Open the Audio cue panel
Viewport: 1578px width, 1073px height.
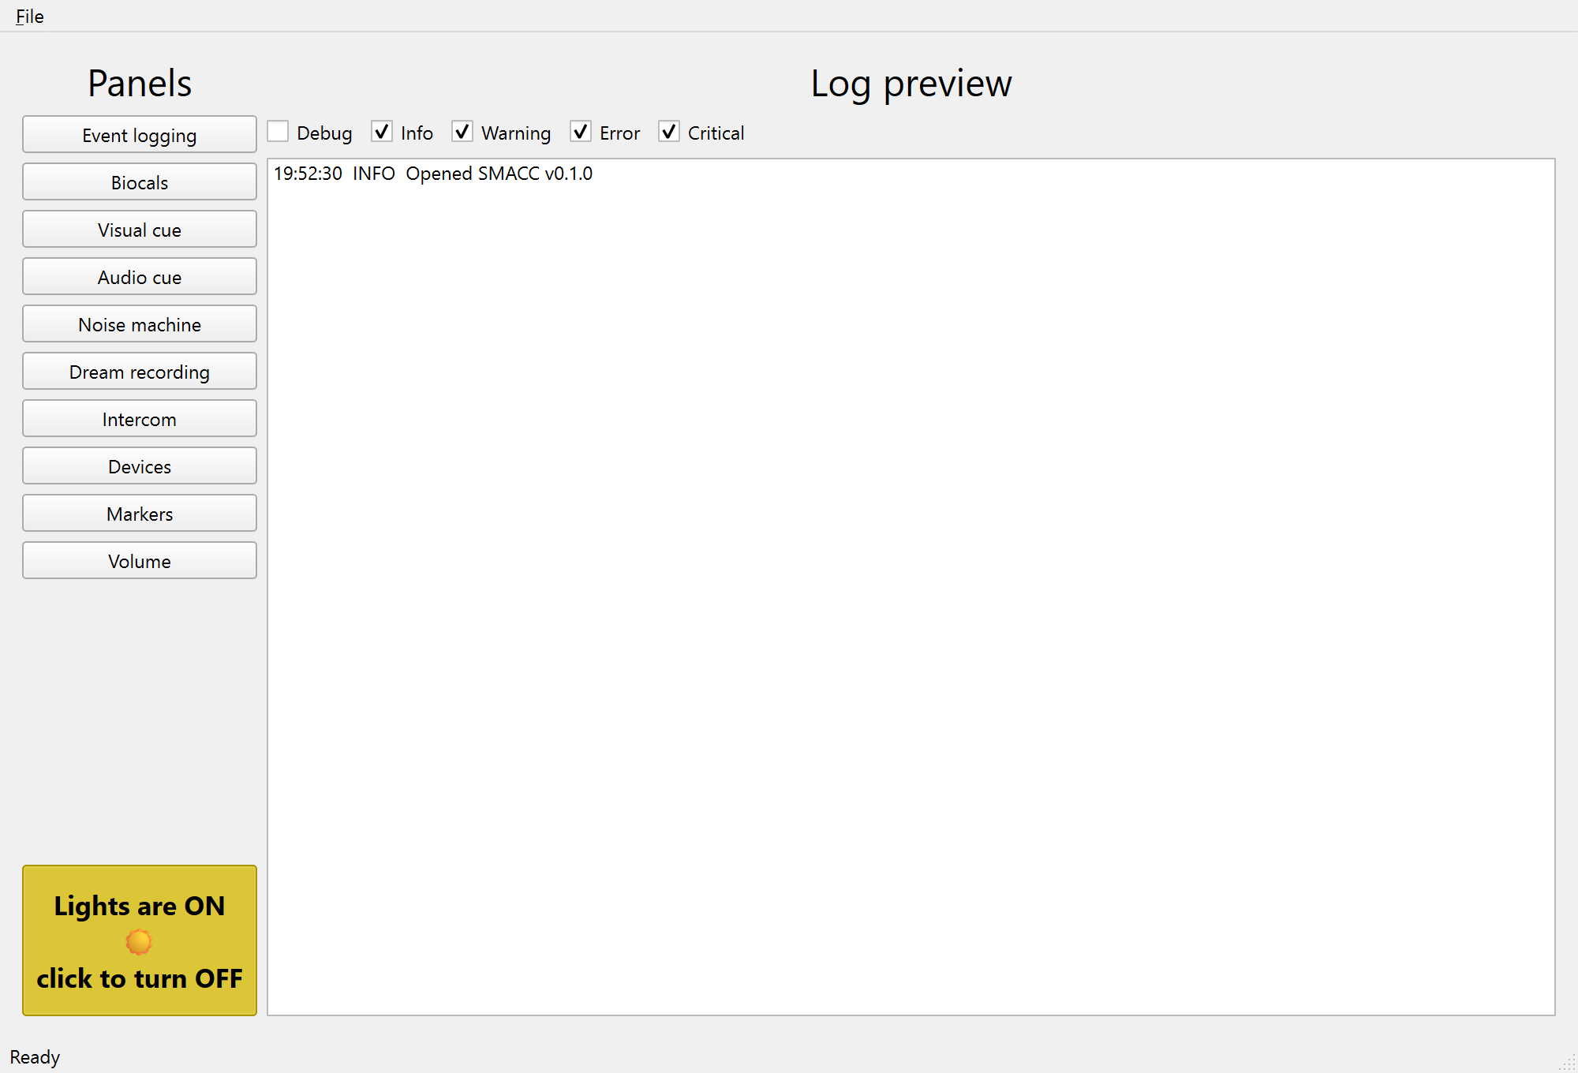pyautogui.click(x=140, y=277)
